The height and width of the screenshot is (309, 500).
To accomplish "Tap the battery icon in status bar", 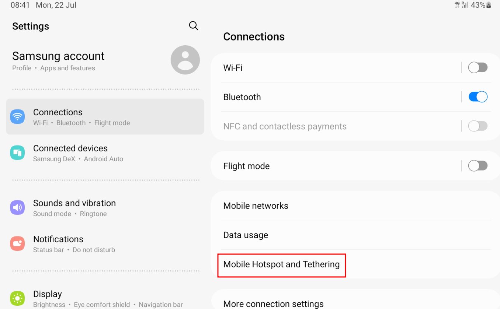I will coord(489,5).
